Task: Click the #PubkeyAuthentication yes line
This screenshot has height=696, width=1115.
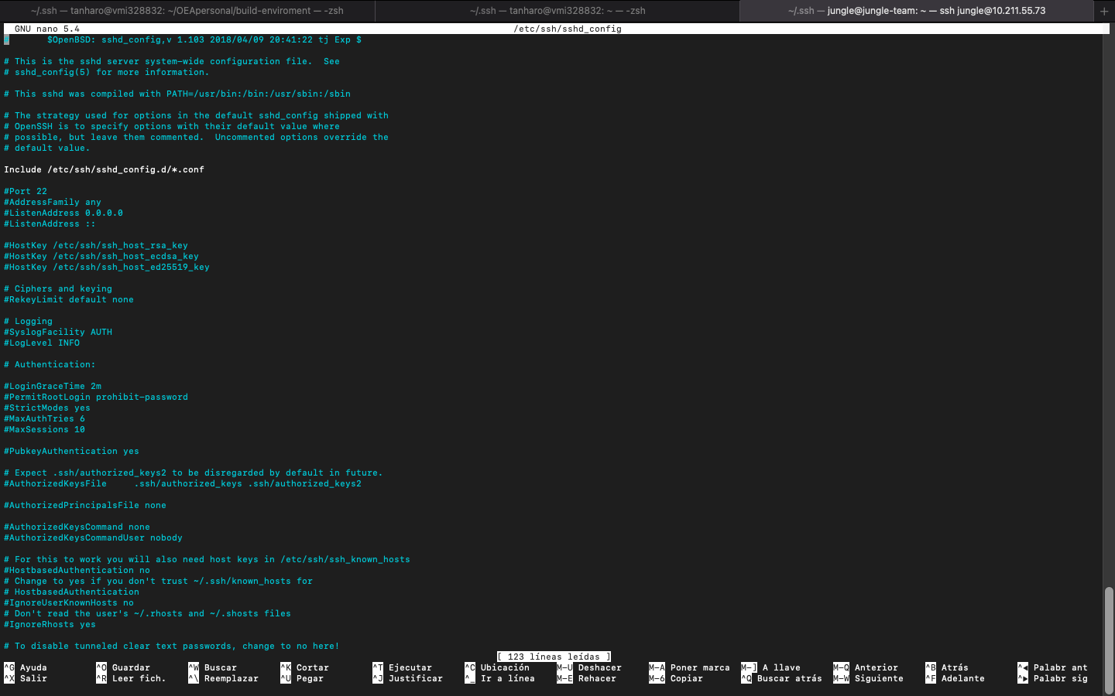Action: tap(71, 451)
